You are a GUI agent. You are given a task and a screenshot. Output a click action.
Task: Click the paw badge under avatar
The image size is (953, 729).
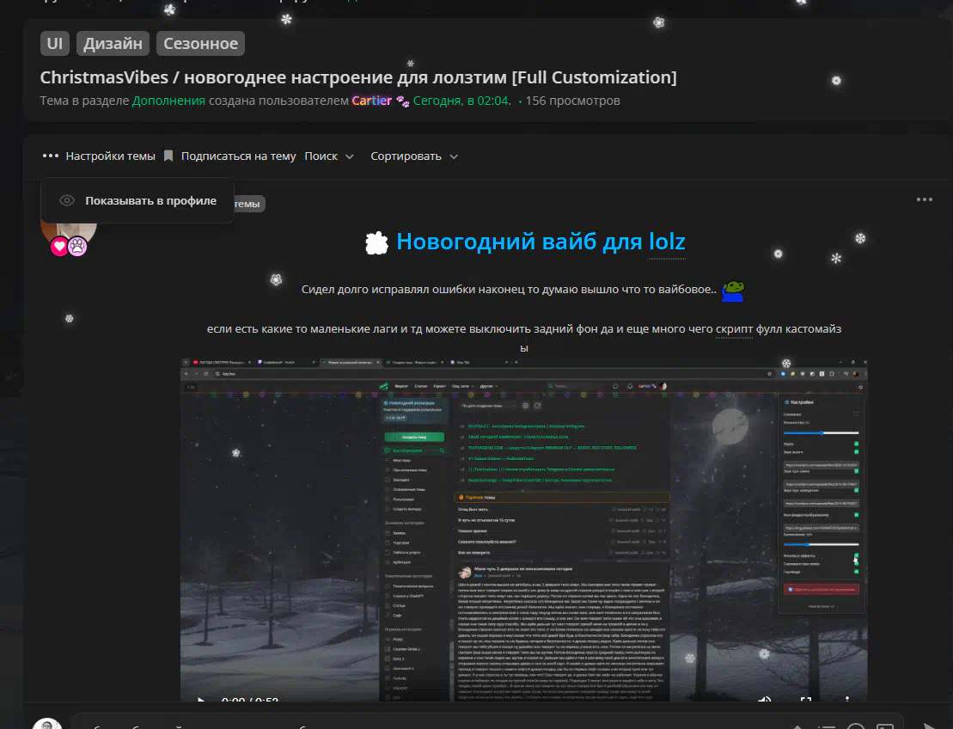point(77,247)
